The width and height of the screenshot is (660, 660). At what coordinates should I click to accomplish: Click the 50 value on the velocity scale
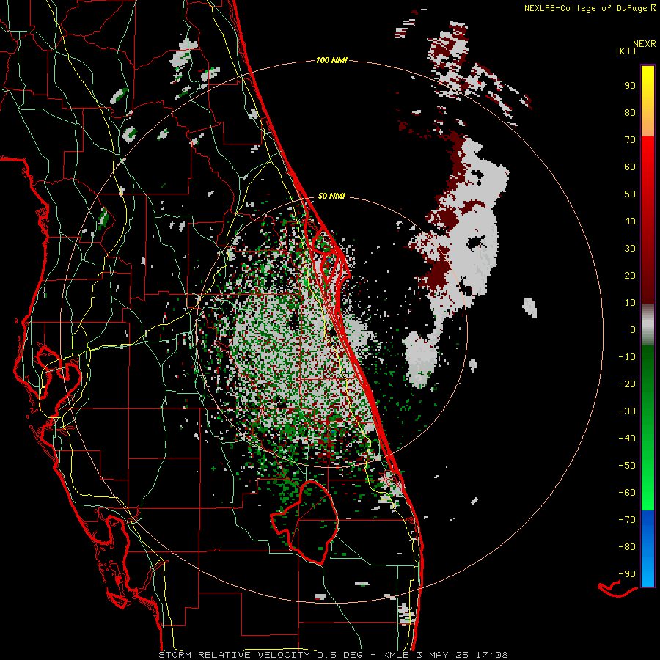coord(630,194)
